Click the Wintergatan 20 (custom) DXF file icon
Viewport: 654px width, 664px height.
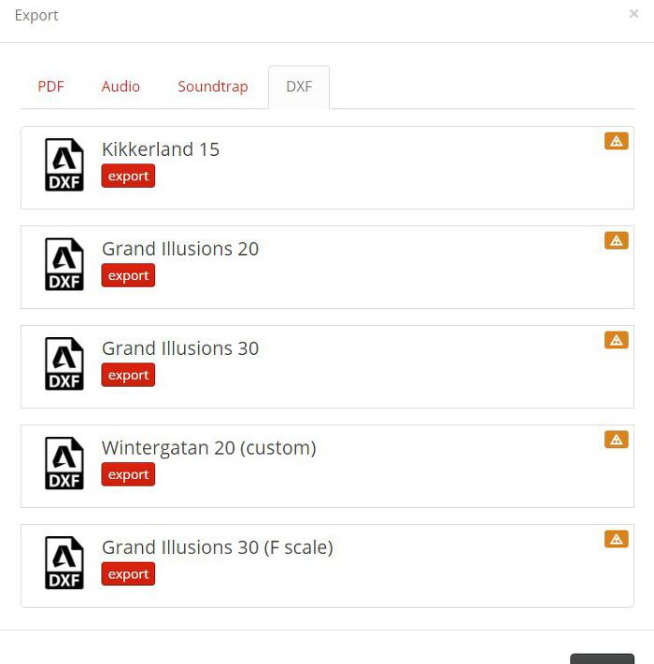(x=64, y=463)
